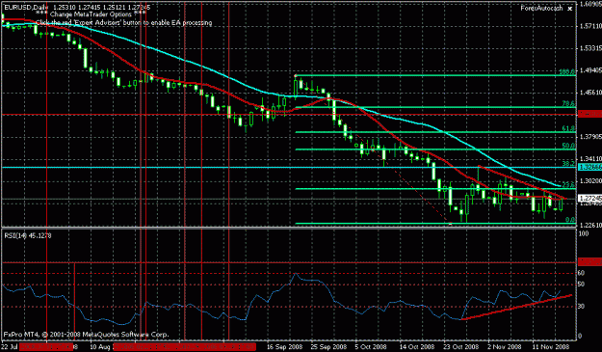
Task: Click the 1.30200 price scale label
Action: coord(590,181)
